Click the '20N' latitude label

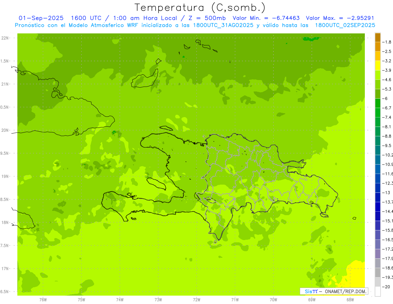point(5,130)
